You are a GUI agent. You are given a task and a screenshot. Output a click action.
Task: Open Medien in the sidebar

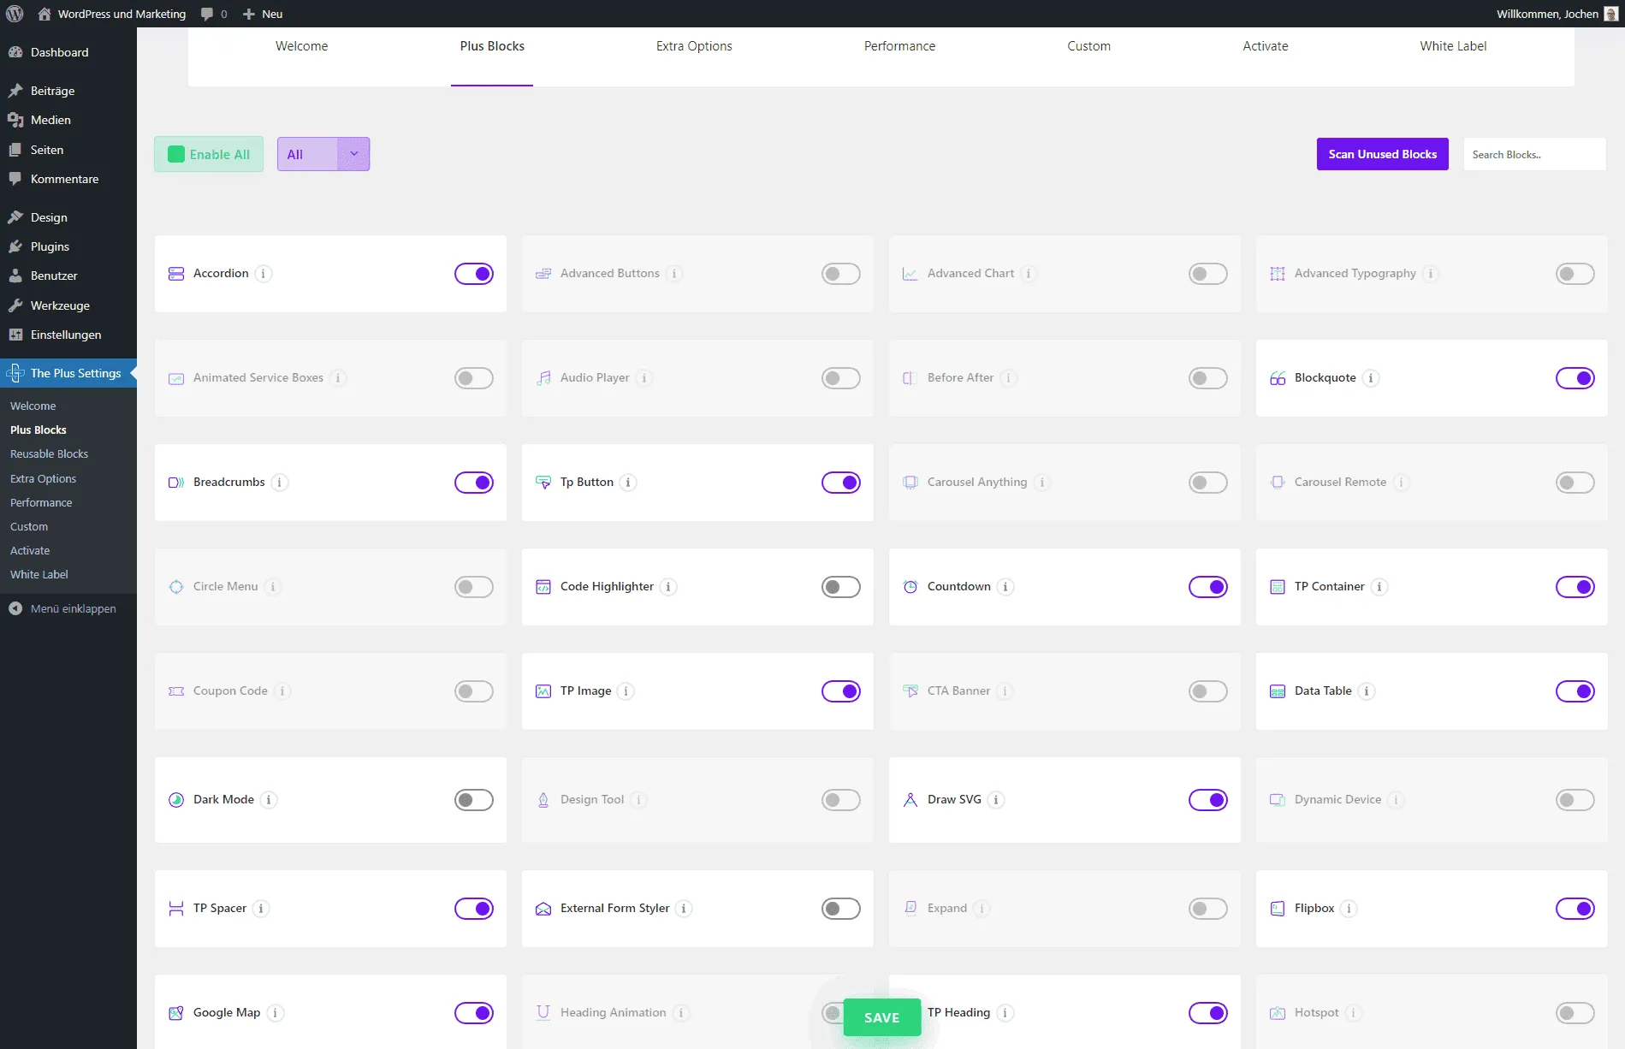68,120
